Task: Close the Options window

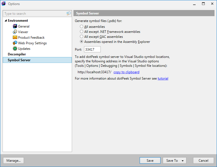Action: pyautogui.click(x=212, y=4)
